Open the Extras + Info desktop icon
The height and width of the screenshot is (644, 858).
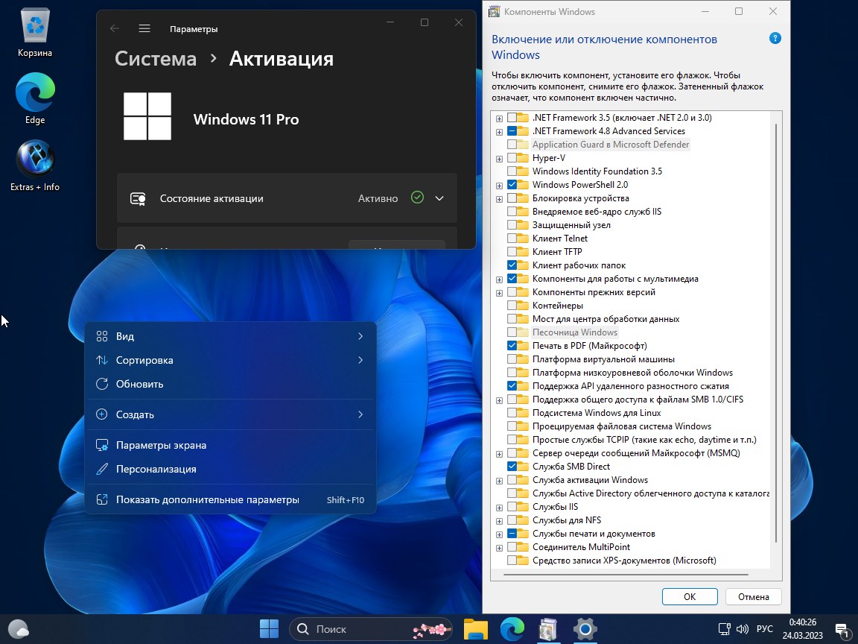35,165
